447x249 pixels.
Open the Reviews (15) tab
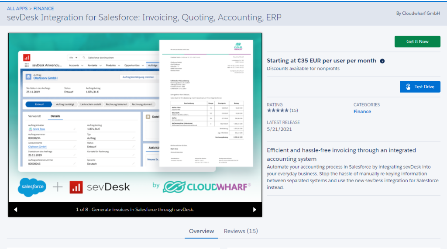pos(241,231)
